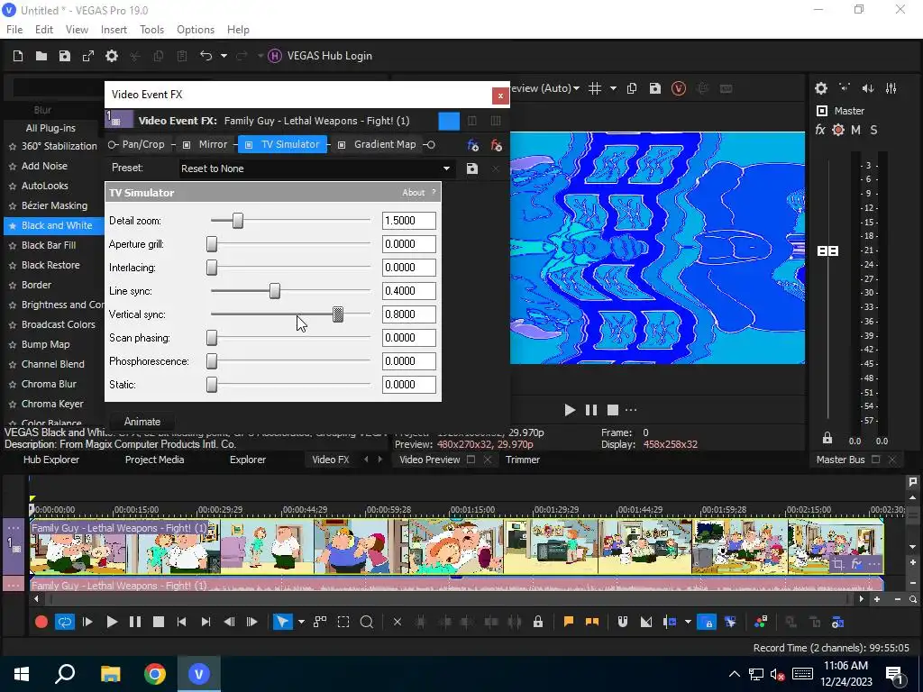
Task: Toggle the Mirror effect checkbox in chain
Action: point(187,145)
